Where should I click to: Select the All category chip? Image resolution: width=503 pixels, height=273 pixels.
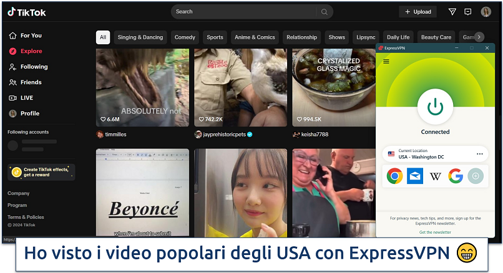pyautogui.click(x=103, y=37)
